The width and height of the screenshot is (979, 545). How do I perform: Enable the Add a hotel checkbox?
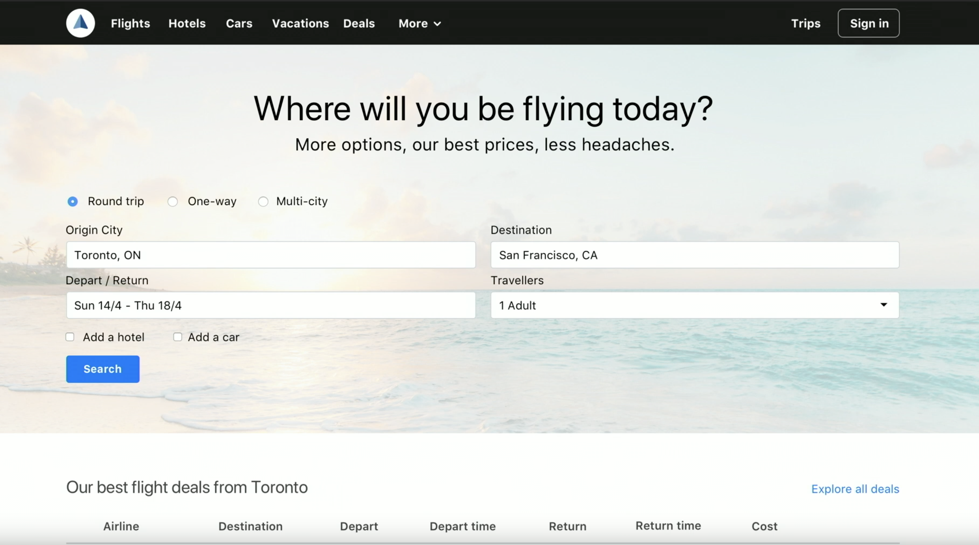pos(70,337)
